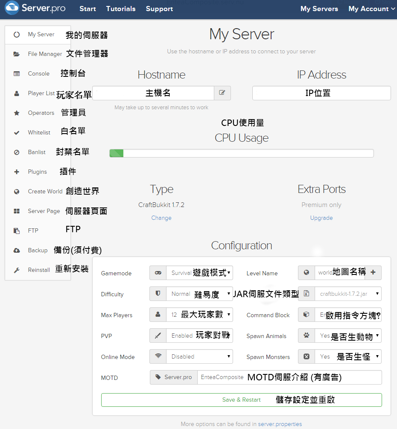This screenshot has width=397, height=429.
Task: Open the Command Block dropdown
Action: (x=348, y=315)
